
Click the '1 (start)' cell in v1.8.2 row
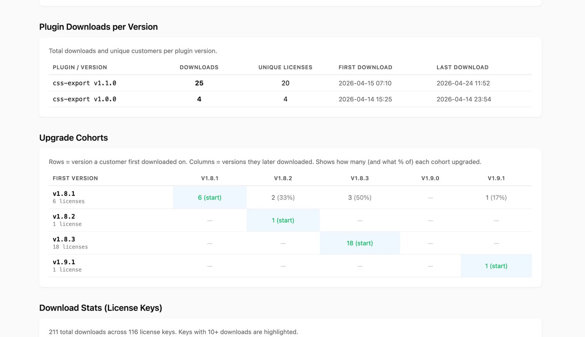click(283, 220)
